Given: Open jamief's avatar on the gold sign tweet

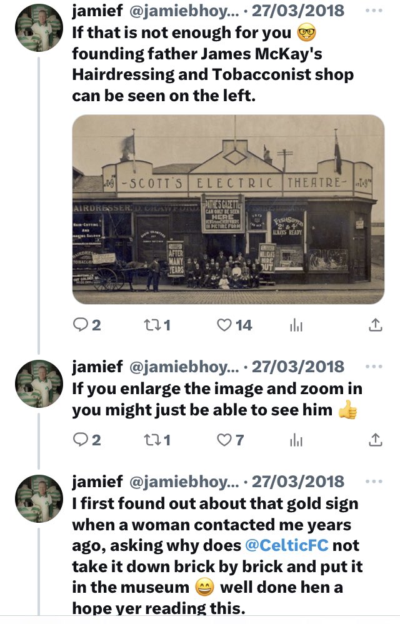Looking at the screenshot, I should tap(39, 498).
